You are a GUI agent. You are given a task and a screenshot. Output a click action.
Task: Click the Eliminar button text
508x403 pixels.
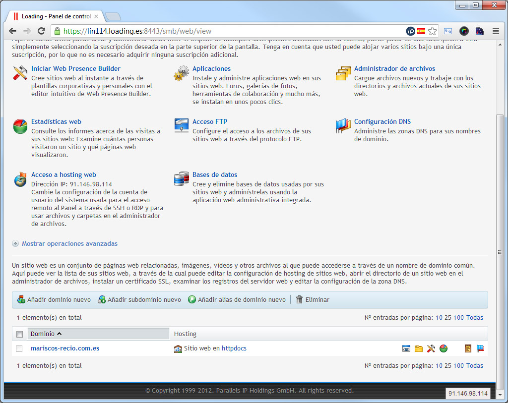[317, 300]
